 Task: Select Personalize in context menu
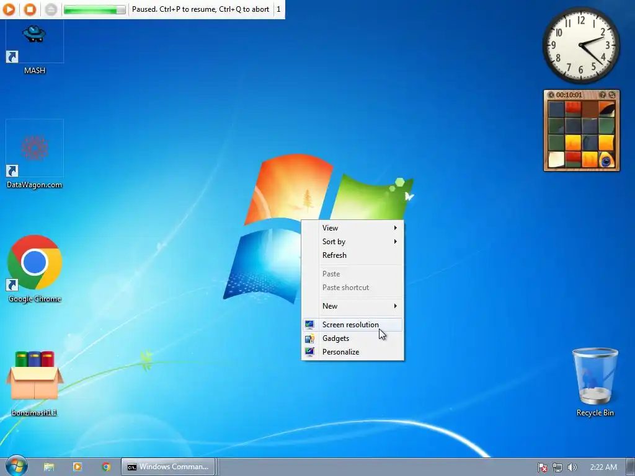[353, 352]
